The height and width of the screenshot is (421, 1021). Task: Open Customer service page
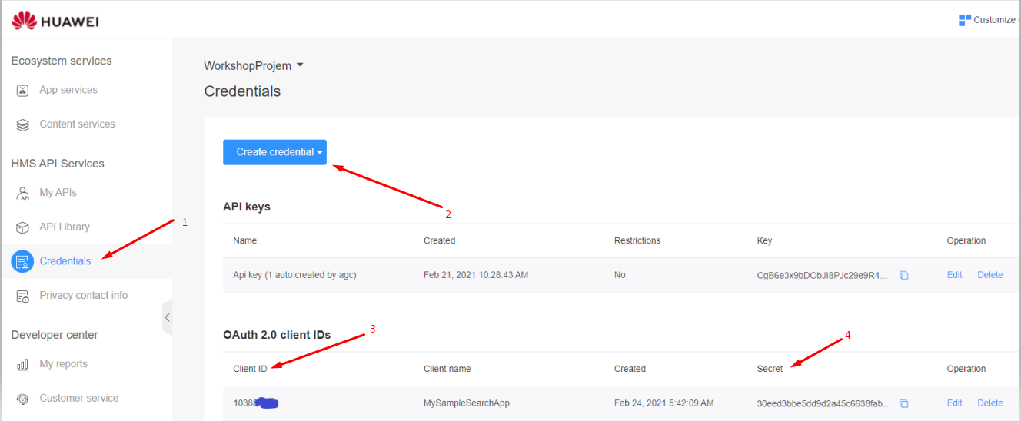coord(79,398)
